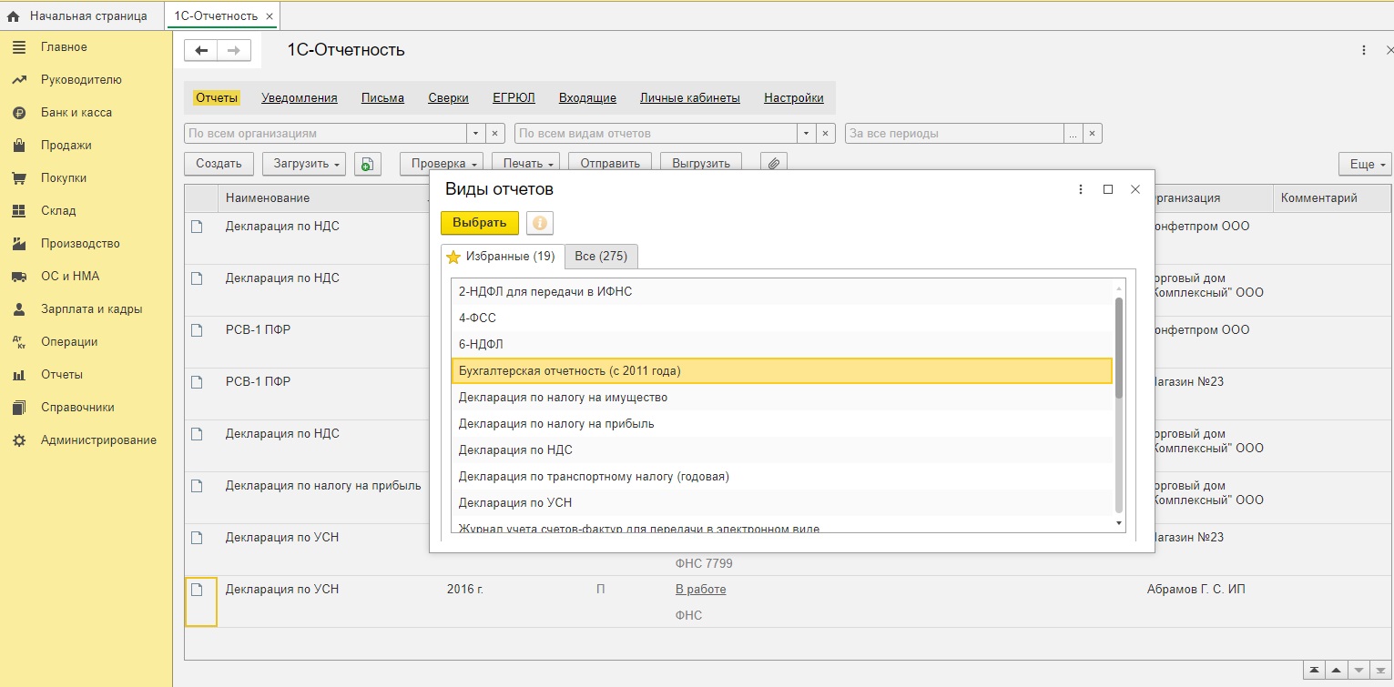Open the Загрузить dropdown menu
The height and width of the screenshot is (687, 1394).
(x=304, y=164)
